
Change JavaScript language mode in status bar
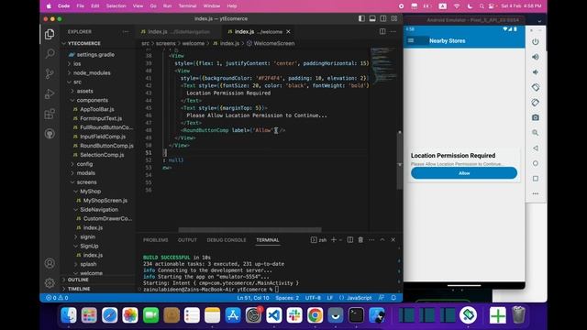point(359,298)
